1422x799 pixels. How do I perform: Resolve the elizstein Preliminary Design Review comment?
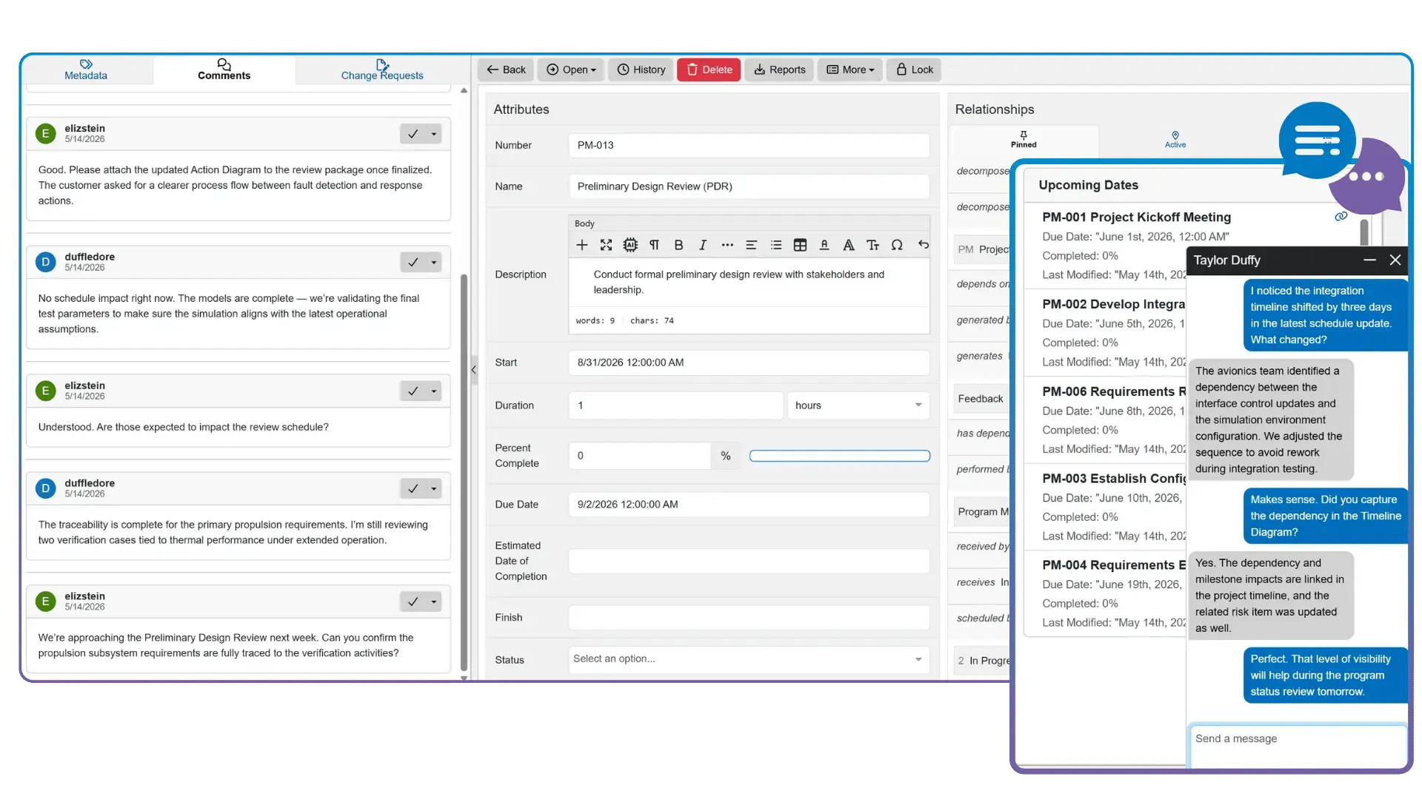coord(413,601)
